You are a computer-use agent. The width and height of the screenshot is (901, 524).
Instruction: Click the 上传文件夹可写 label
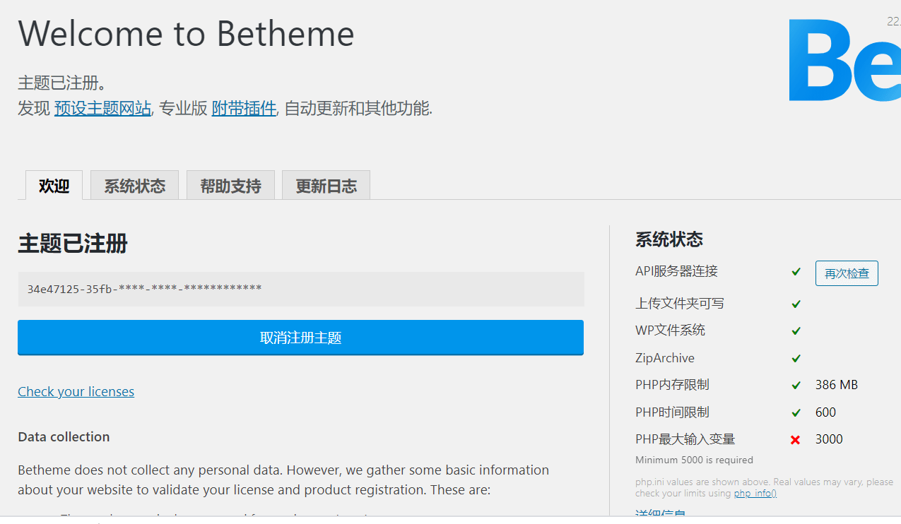[680, 304]
